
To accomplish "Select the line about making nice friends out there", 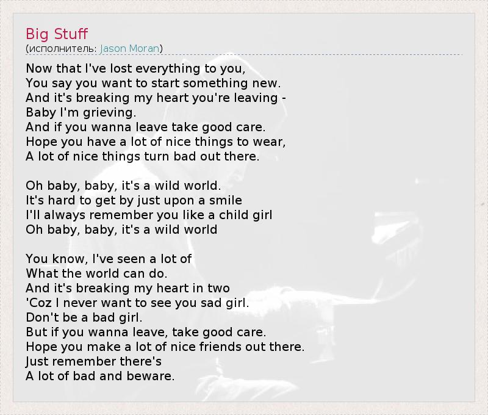I will click(165, 347).
